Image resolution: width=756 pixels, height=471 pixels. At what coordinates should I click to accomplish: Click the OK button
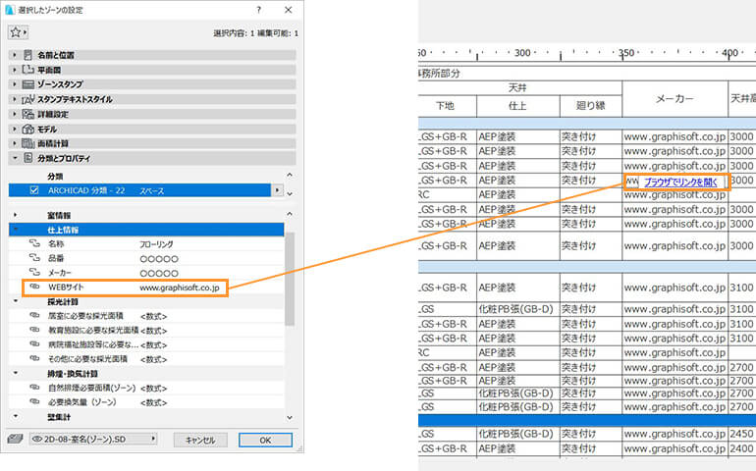coord(264,440)
